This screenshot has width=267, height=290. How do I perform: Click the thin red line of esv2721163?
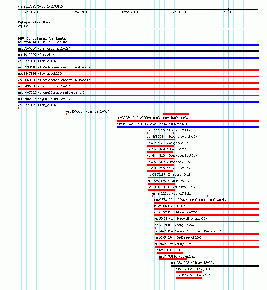point(180,196)
